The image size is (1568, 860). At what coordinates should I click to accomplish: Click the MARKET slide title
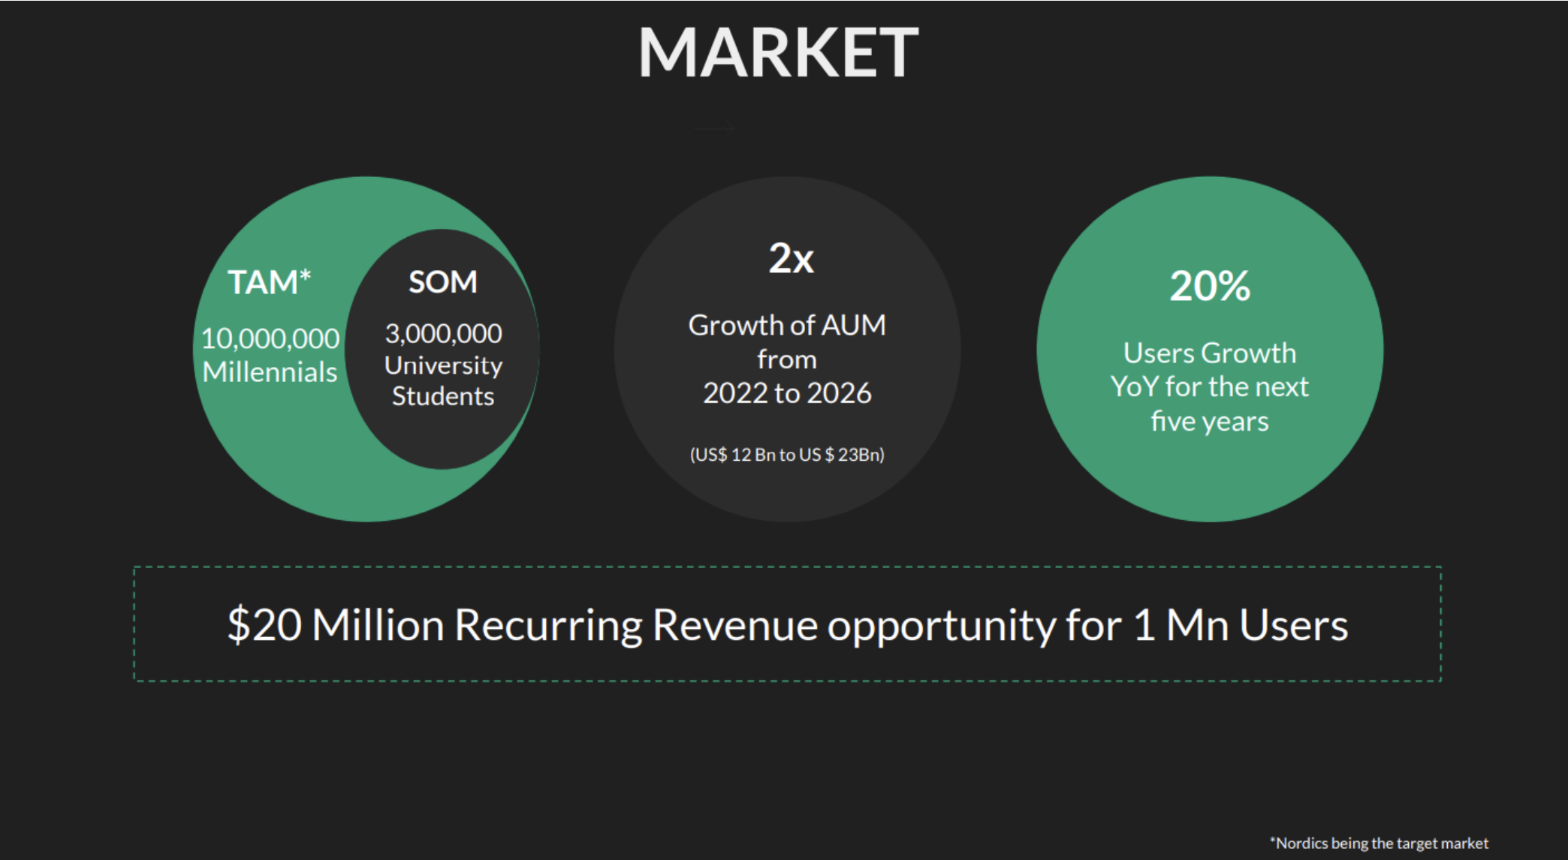click(x=778, y=53)
